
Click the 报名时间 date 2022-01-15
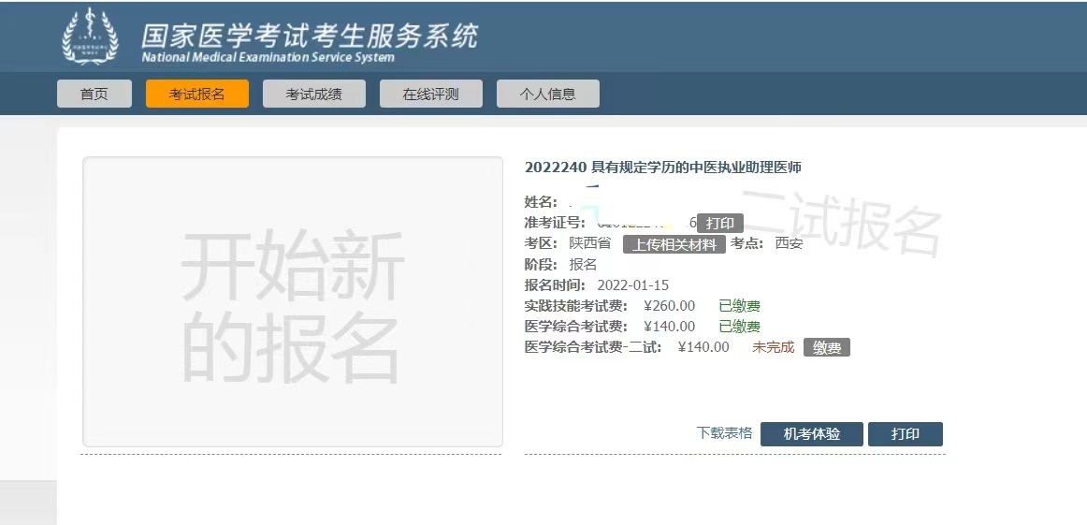(x=632, y=285)
